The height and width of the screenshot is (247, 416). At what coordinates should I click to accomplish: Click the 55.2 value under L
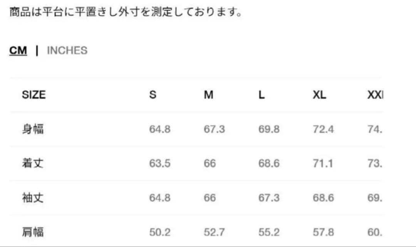(x=269, y=232)
